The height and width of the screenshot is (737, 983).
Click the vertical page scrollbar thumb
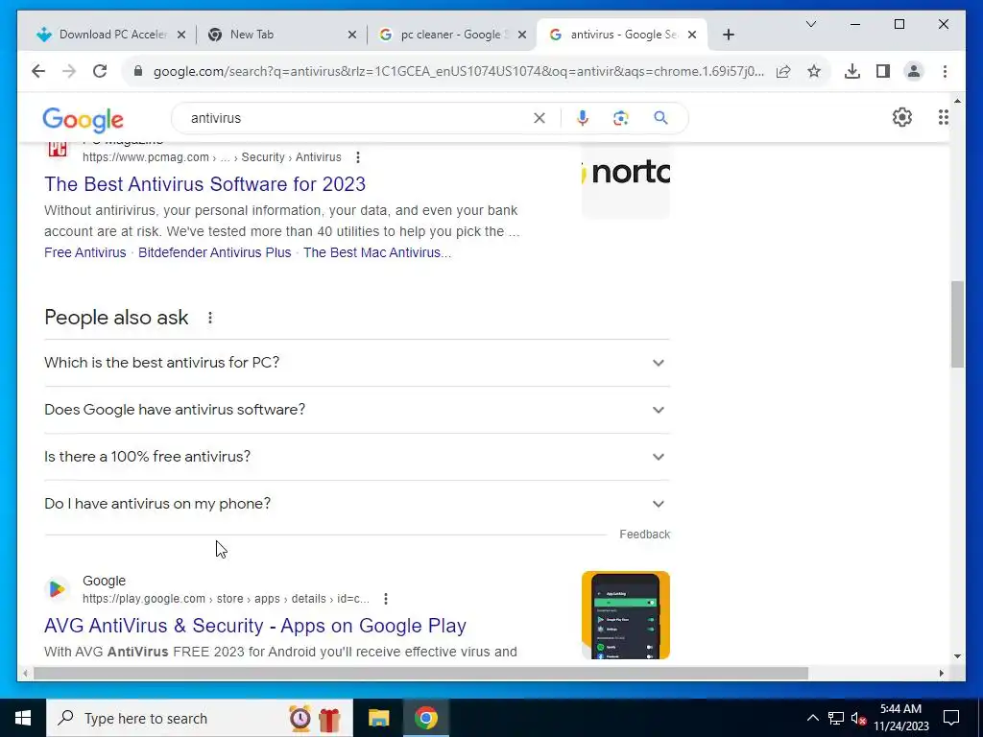click(x=957, y=324)
